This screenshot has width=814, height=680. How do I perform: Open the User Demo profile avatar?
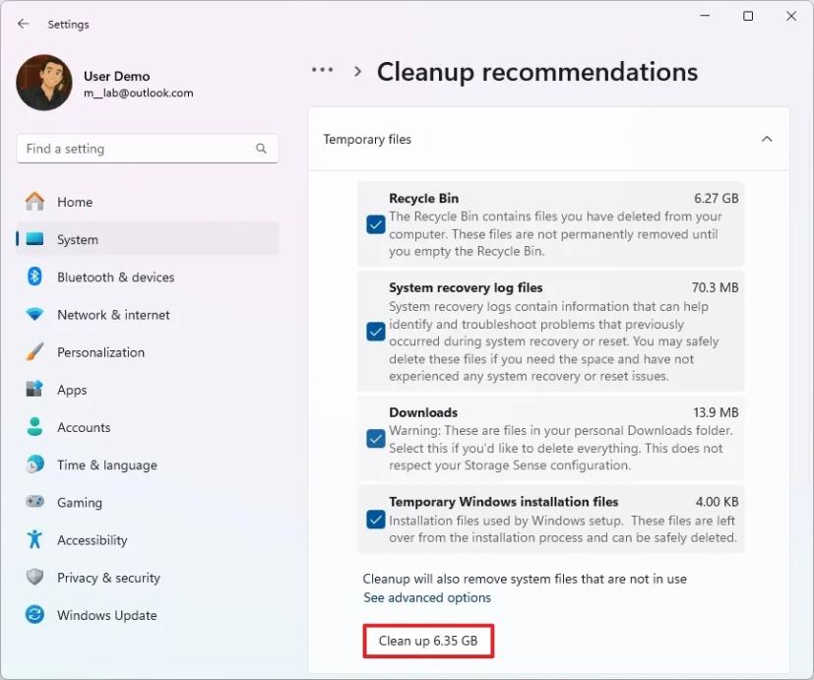[44, 83]
